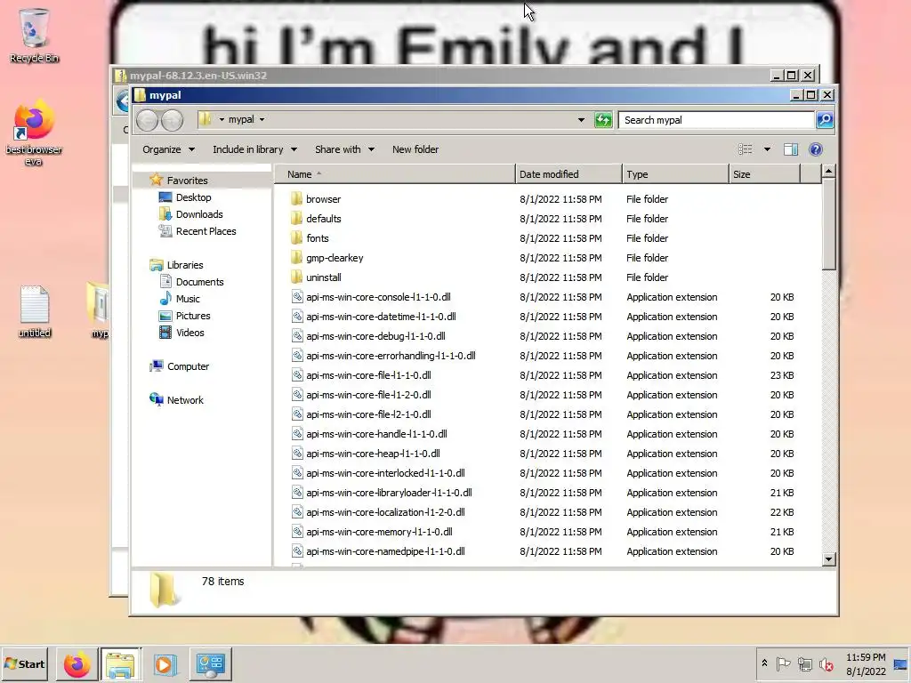Click the Back navigation arrow in mypal window
The width and height of the screenshot is (911, 683).
pos(148,120)
